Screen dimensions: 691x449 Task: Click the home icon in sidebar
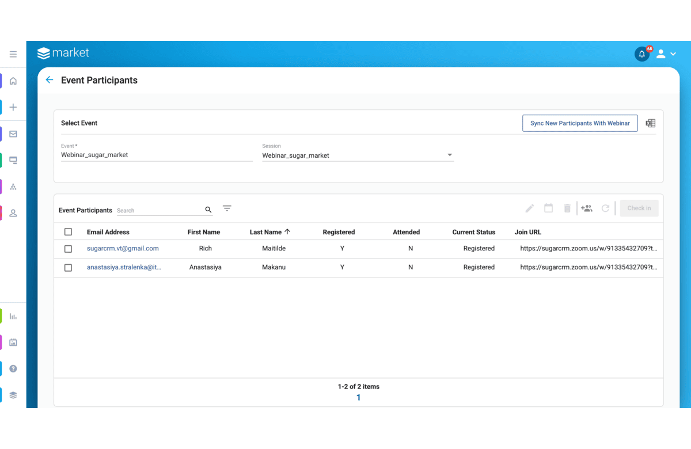click(13, 81)
